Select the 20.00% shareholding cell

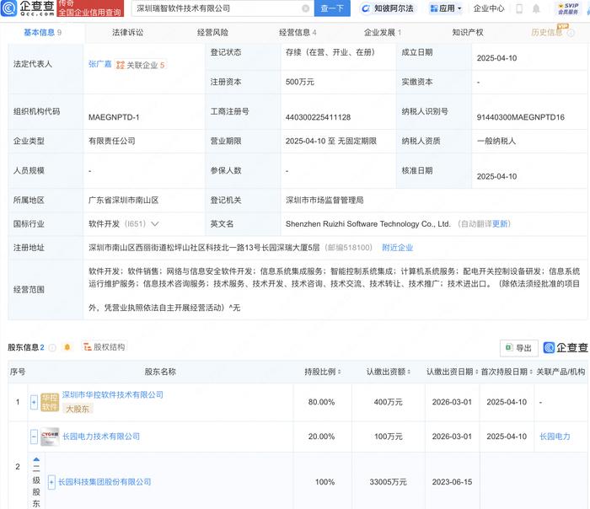[321, 437]
